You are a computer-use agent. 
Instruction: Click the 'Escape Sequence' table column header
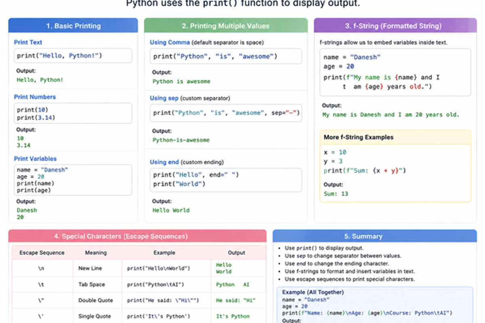(42, 253)
